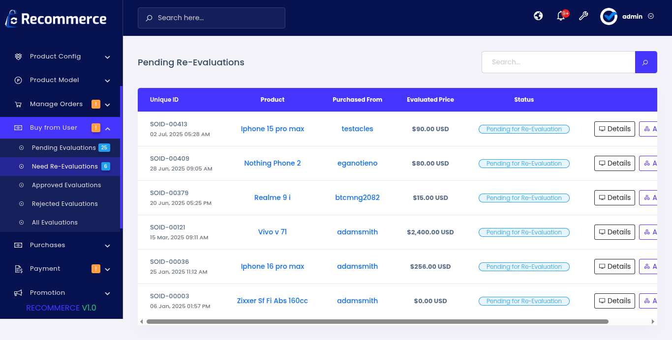
Task: Open Need Re-Evaluations submenu item
Action: [60, 167]
